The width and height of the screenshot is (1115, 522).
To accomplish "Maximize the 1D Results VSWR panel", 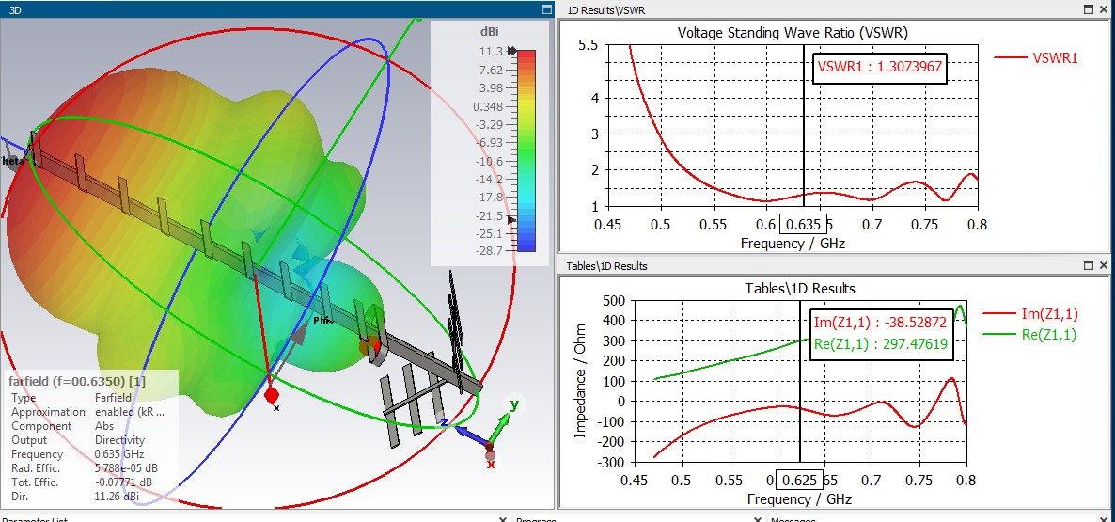I will click(x=1089, y=10).
